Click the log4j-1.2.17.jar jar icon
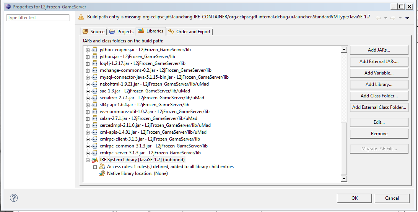418x212 pixels. click(95, 63)
